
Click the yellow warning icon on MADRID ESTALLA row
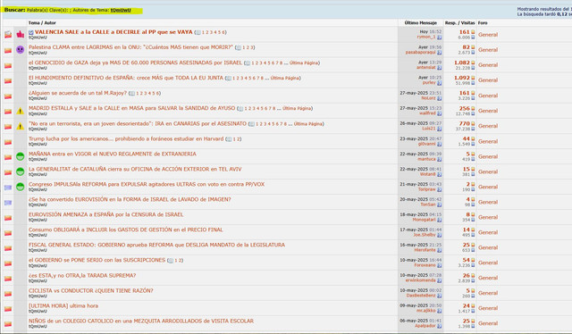tap(20, 111)
